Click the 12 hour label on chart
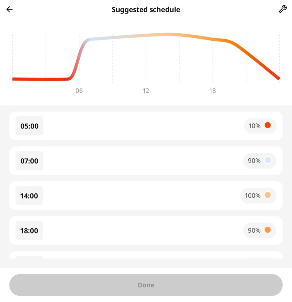292x302 pixels. tap(146, 91)
